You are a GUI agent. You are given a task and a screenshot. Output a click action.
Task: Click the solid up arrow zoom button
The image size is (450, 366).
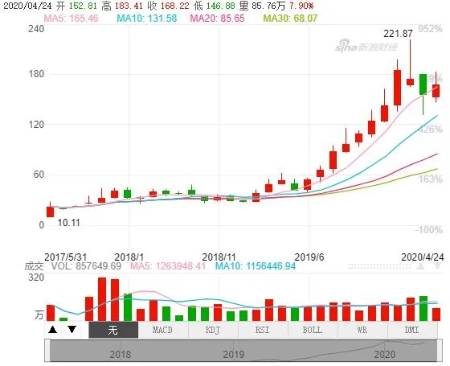coord(52,329)
